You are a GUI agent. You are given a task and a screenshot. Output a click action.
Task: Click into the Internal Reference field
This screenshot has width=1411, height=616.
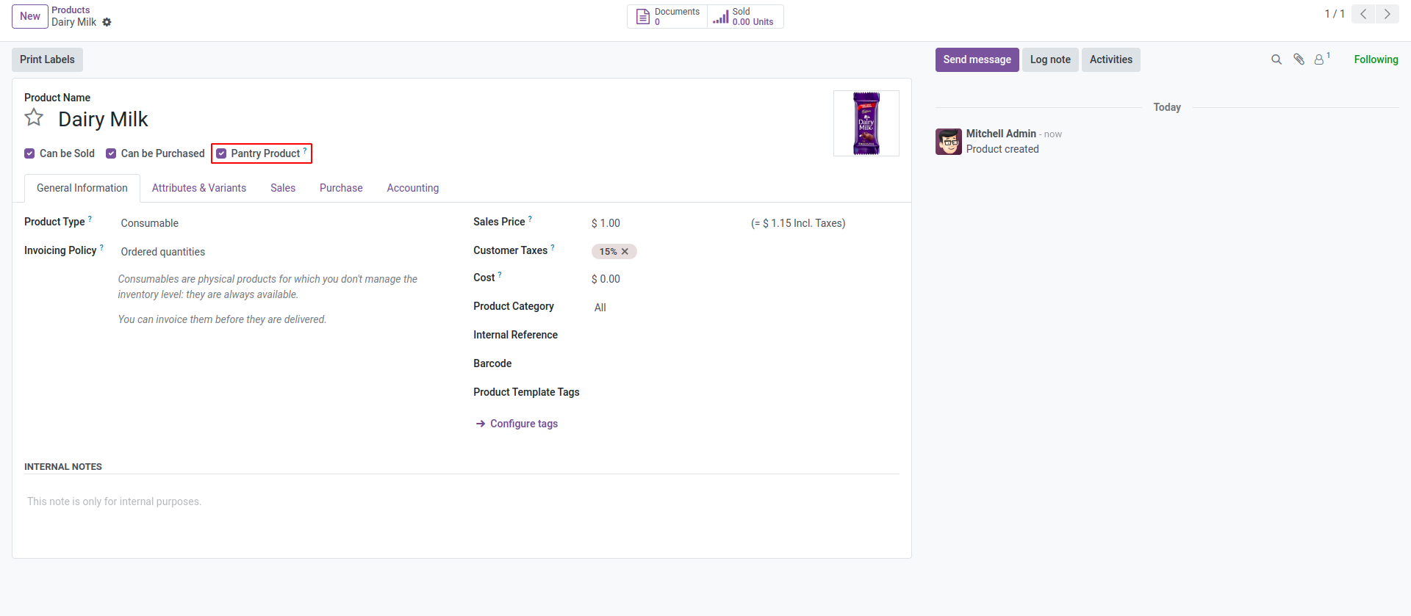[745, 336]
